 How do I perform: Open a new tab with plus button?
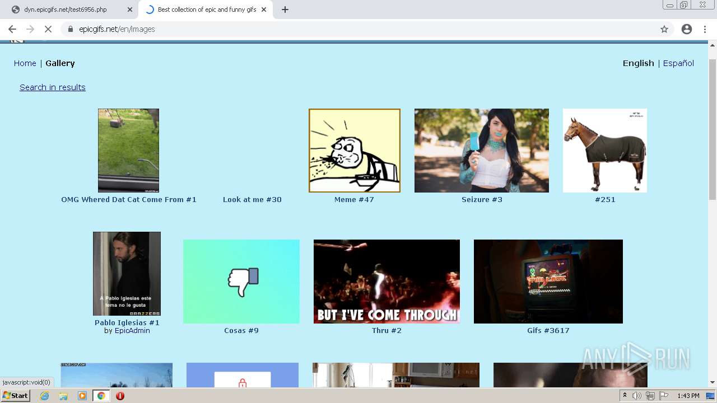click(285, 10)
